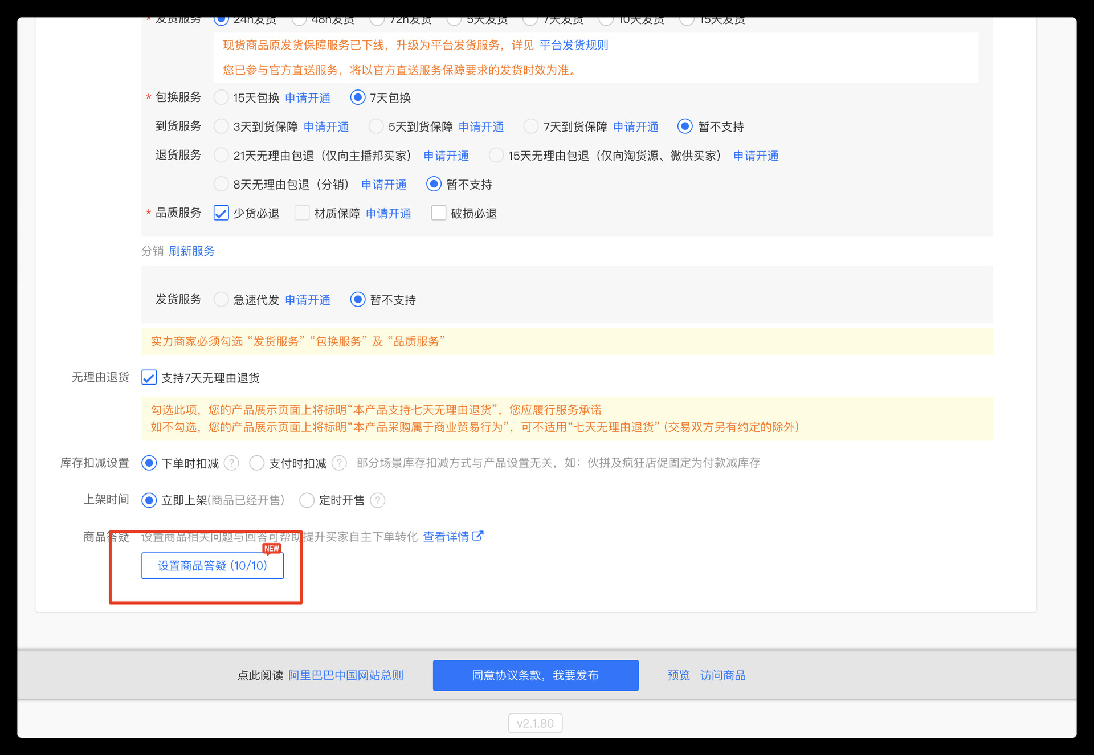Click help icon beside 支付时扣减
Image resolution: width=1094 pixels, height=755 pixels.
(x=339, y=463)
